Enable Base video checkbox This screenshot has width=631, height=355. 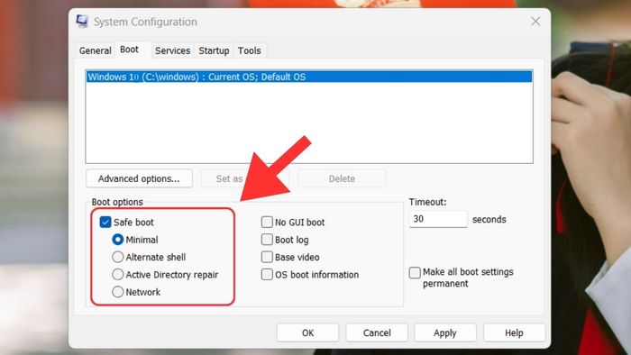pyautogui.click(x=267, y=257)
